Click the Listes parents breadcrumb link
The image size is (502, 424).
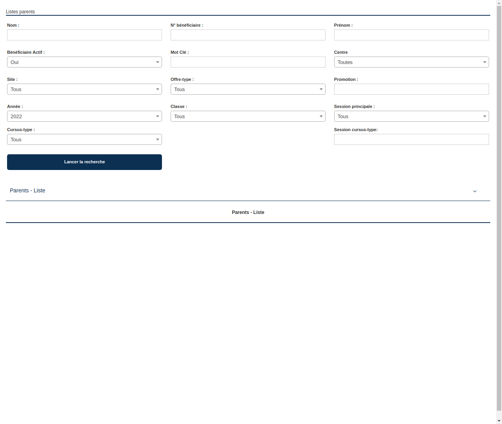pyautogui.click(x=20, y=12)
